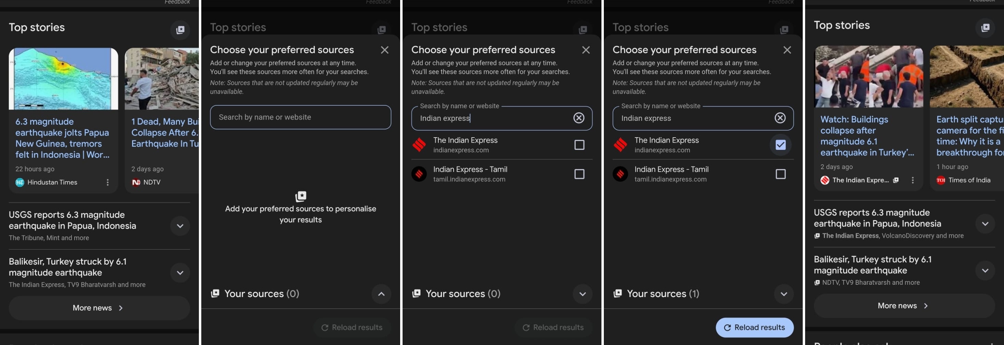This screenshot has height=345, width=1004.
Task: Expand USGS story listing The Tribune, Mint
Action: [180, 226]
